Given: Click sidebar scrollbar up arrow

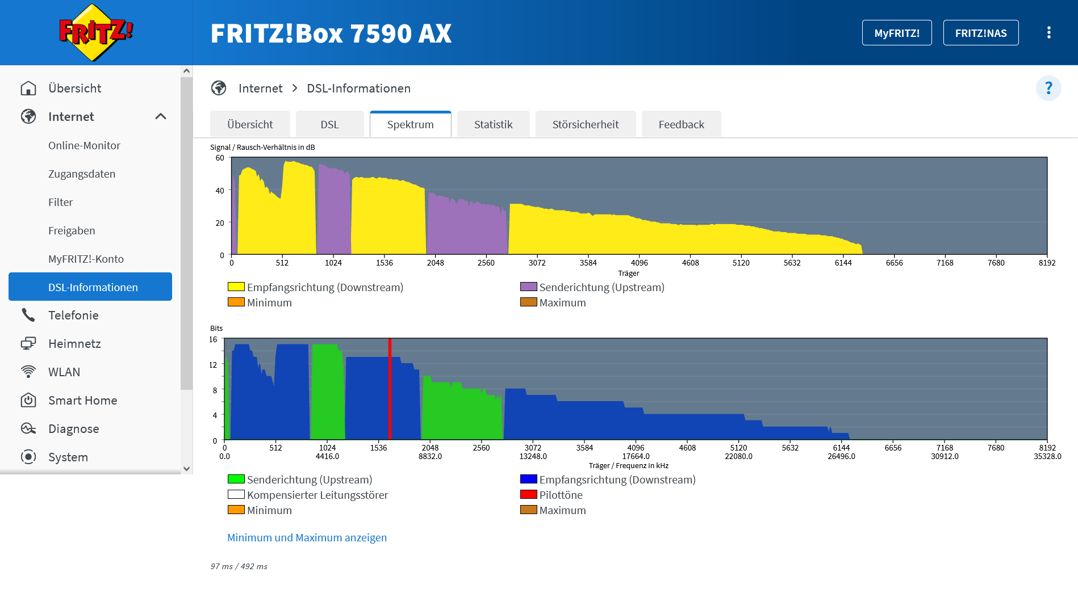Looking at the screenshot, I should pos(186,71).
